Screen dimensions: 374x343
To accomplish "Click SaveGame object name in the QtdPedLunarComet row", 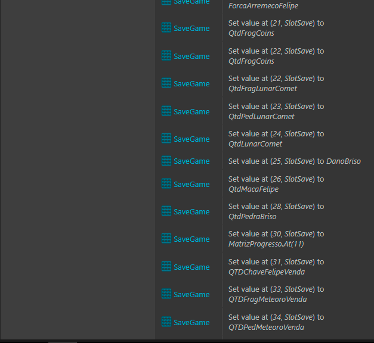I will pyautogui.click(x=191, y=111).
